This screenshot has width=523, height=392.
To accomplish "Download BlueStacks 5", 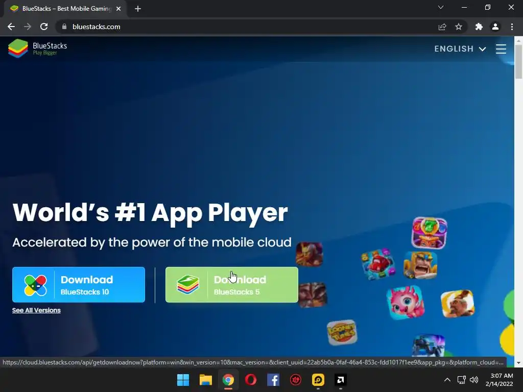I will (x=232, y=285).
